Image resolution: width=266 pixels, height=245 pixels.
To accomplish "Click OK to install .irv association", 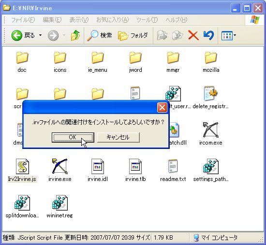I will tap(73, 137).
